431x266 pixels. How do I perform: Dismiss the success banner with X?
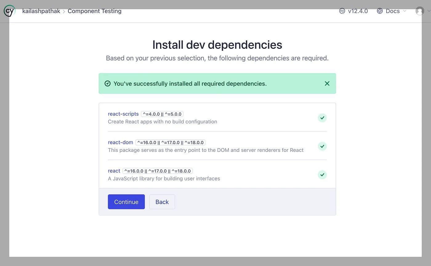327,83
